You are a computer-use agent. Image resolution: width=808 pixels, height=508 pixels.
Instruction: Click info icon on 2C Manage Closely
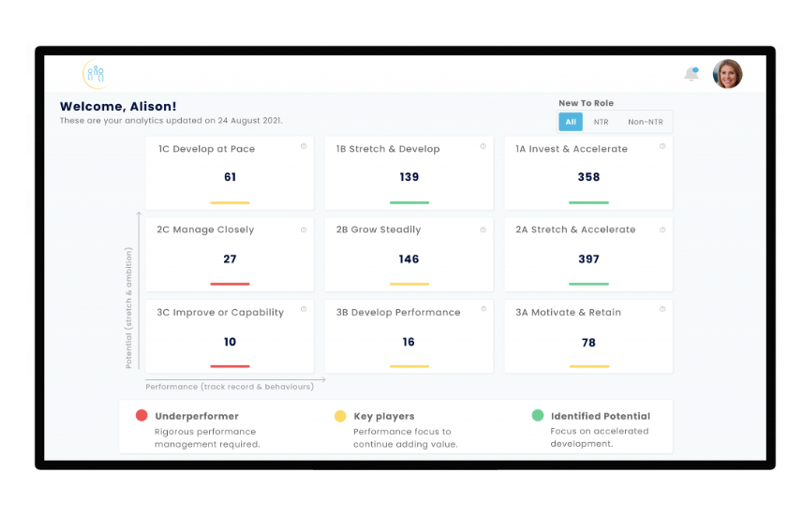point(304,230)
